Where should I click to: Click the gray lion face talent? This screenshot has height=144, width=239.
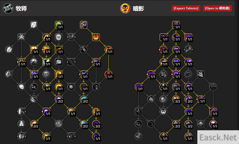[59, 37]
